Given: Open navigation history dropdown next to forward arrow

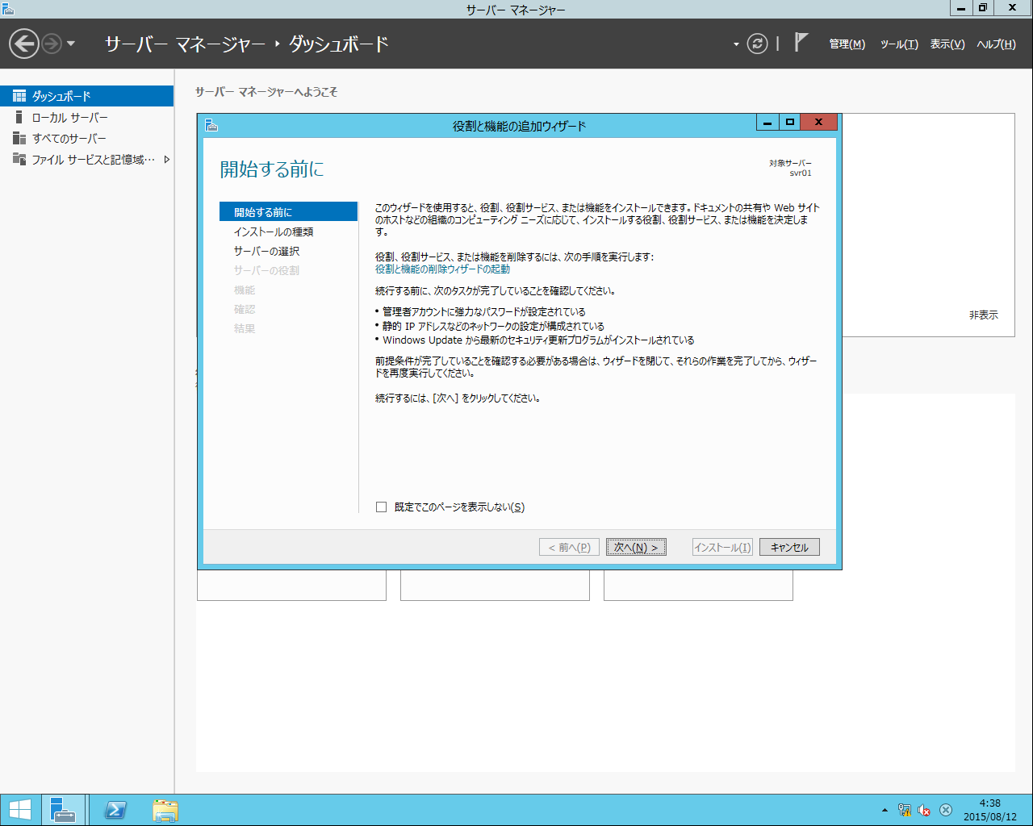Looking at the screenshot, I should (x=71, y=44).
